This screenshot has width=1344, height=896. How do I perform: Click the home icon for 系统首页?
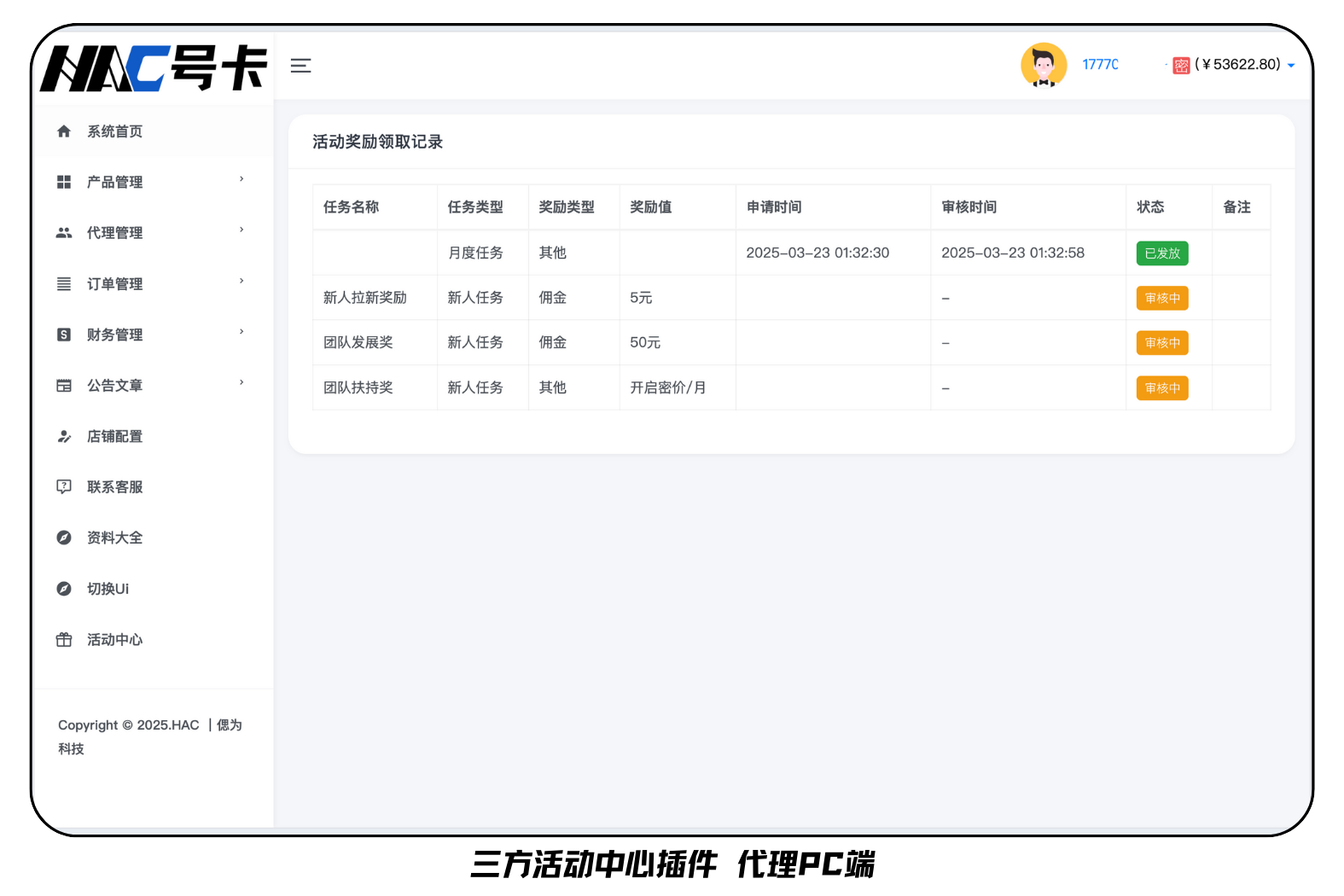tap(64, 131)
